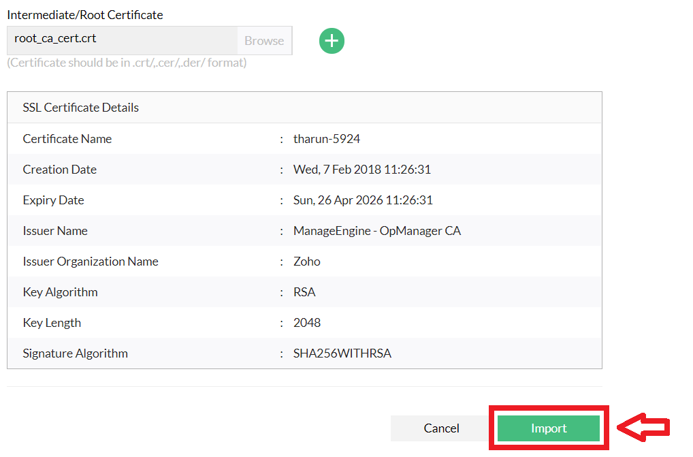Click the Browse button to choose a file

pos(263,40)
